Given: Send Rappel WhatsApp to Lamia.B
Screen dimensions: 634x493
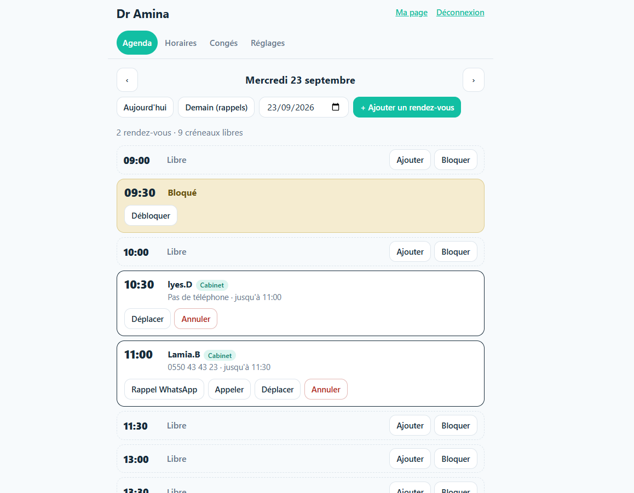Looking at the screenshot, I should 164,389.
